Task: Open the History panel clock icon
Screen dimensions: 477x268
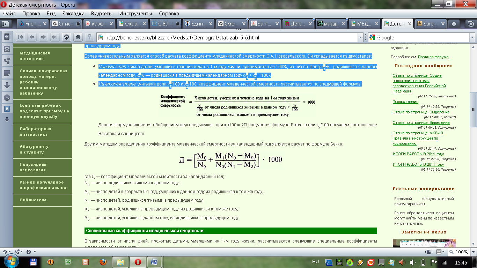Action: tap(7, 97)
